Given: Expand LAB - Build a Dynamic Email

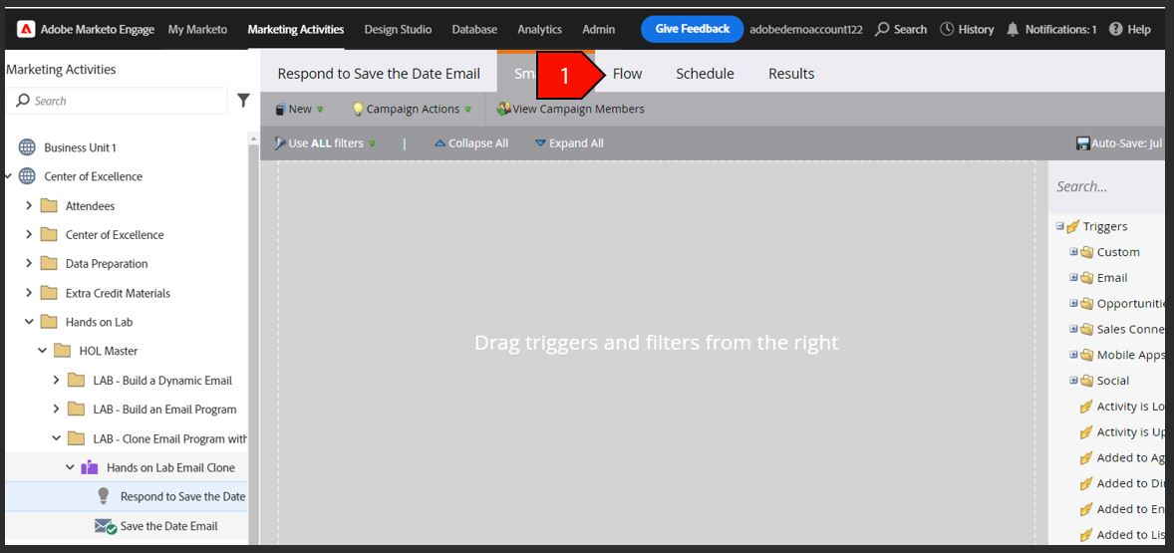Looking at the screenshot, I should coord(56,381).
